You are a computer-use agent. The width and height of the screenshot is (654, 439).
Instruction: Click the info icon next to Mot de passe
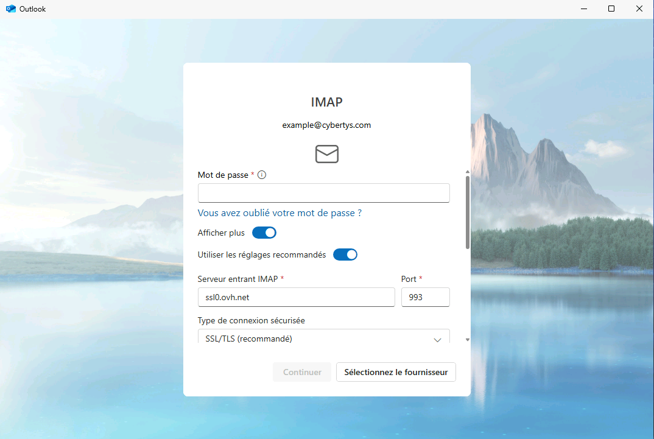point(262,175)
